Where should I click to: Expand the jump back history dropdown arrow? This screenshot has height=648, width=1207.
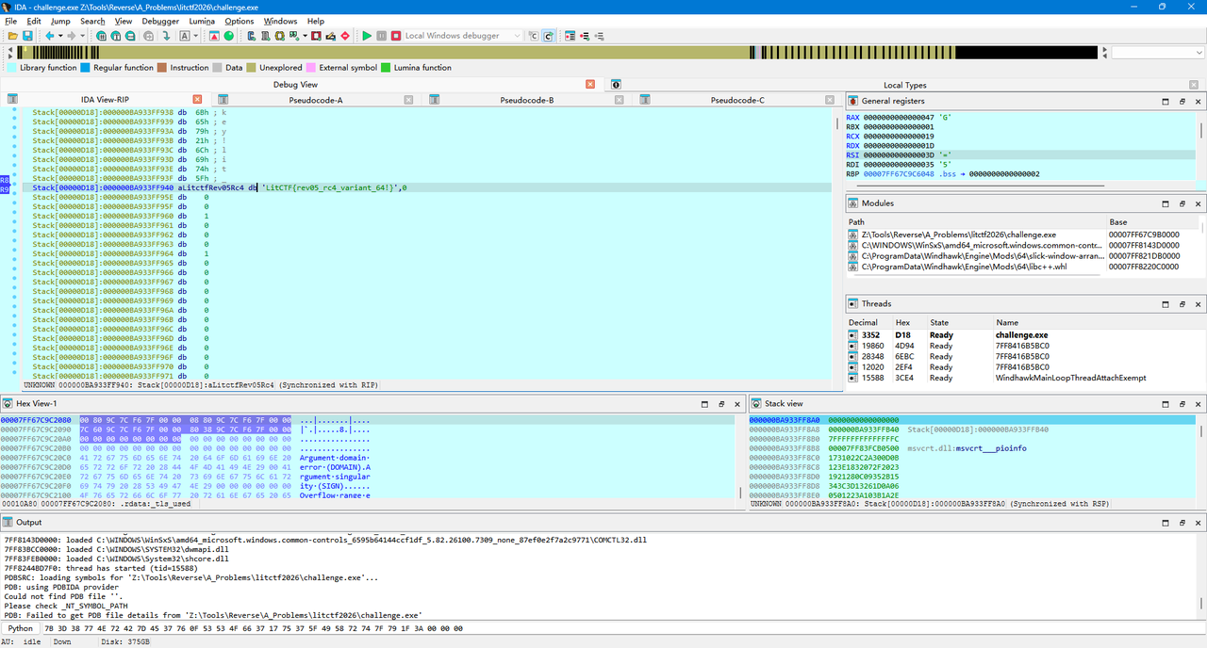[x=60, y=36]
